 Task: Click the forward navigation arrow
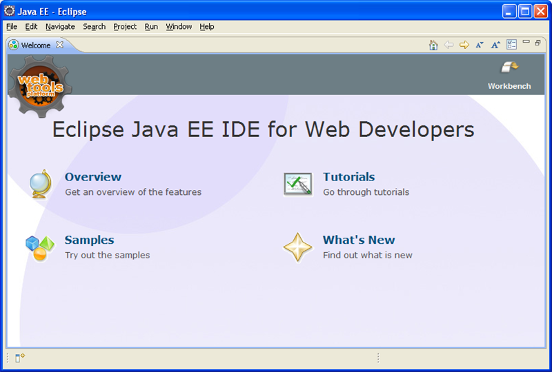tap(464, 45)
